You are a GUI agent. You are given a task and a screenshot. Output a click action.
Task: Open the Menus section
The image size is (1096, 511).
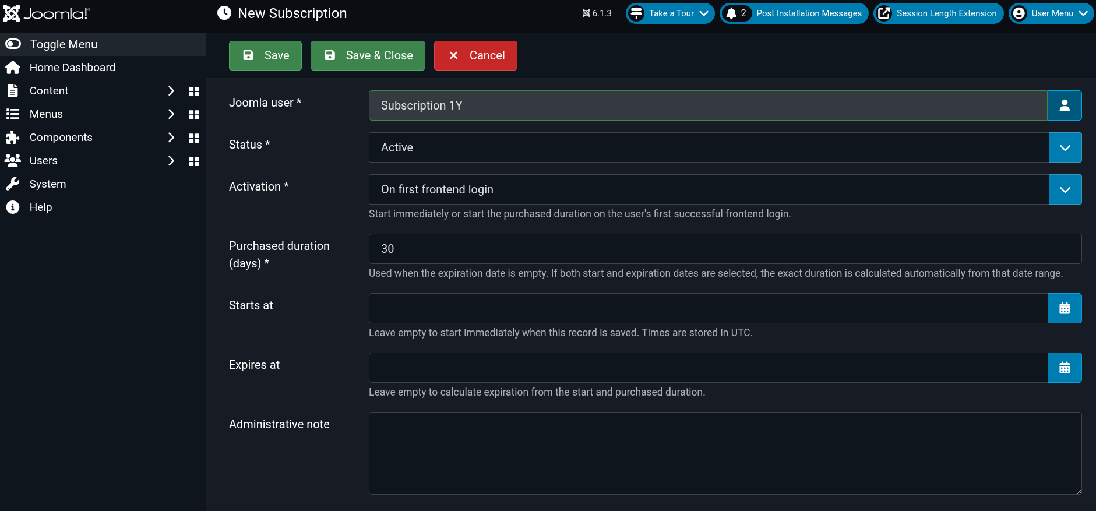(x=46, y=114)
